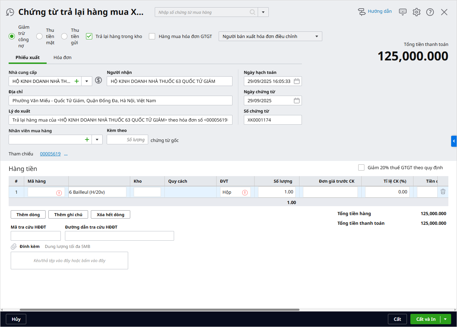
Task: Click the dollar sign icon near supplier
Action: [x=98, y=80]
